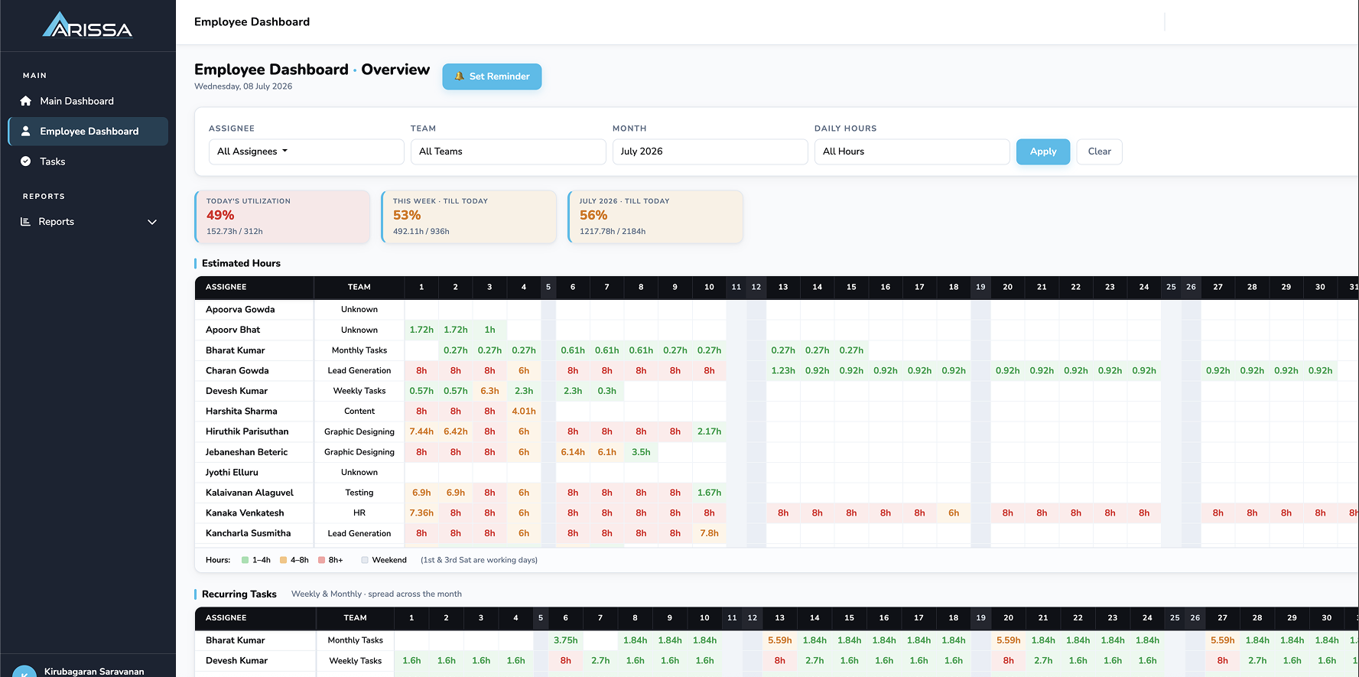The image size is (1359, 677).
Task: Click the Arissa logo in the sidebar
Action: pos(87,25)
